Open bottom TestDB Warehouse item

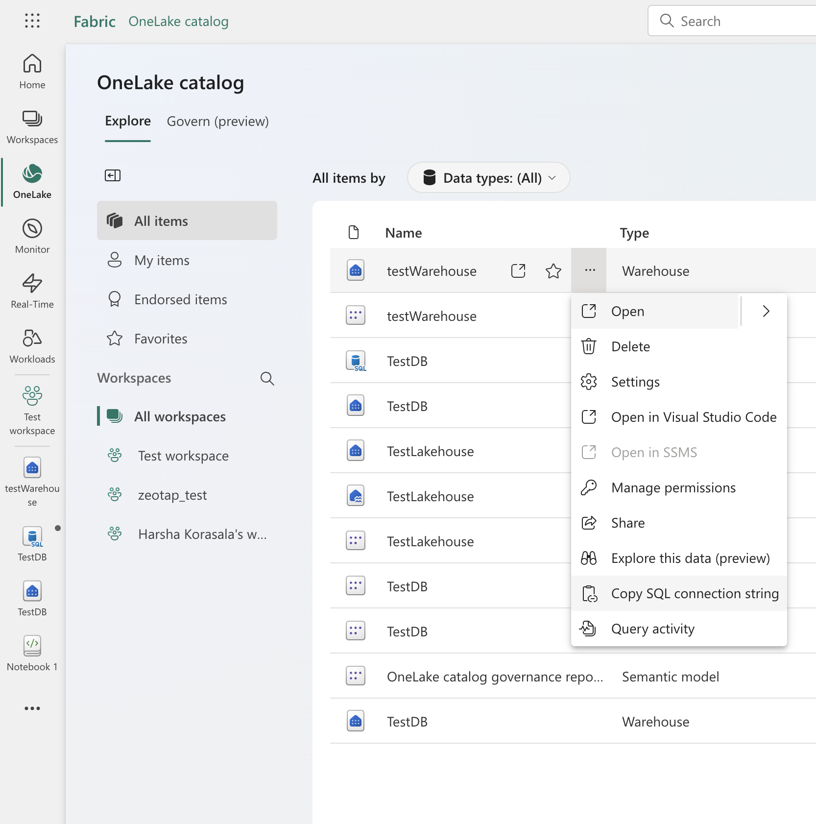coord(407,722)
